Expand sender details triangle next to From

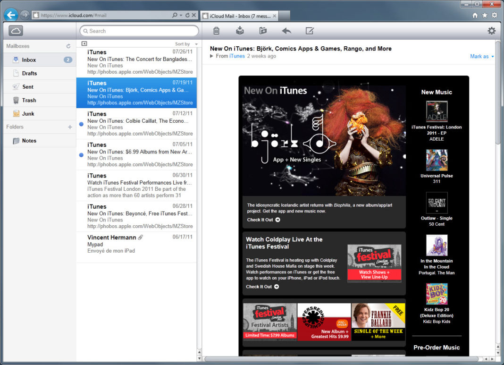(211, 56)
